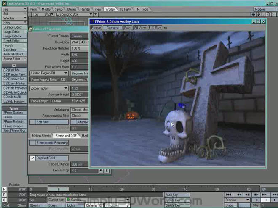Click the viewport move (four-arrow) icon

(x=258, y=15)
